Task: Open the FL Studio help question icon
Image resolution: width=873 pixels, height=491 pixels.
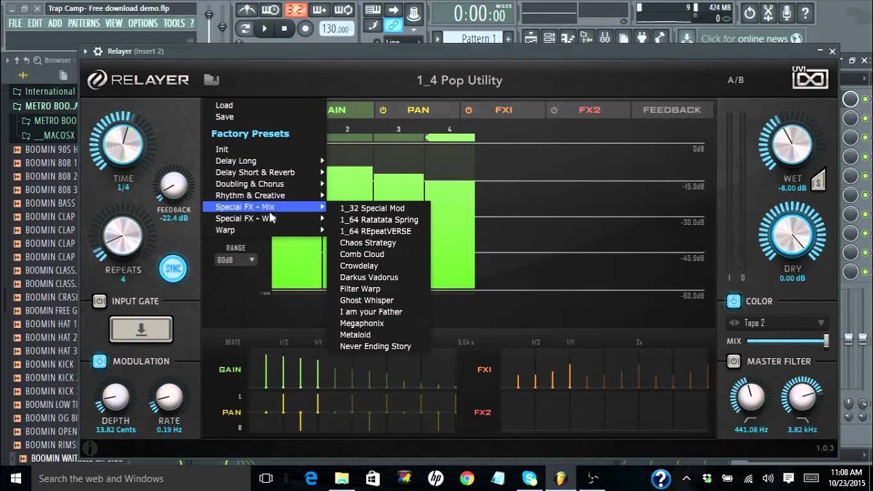Action: [x=805, y=12]
